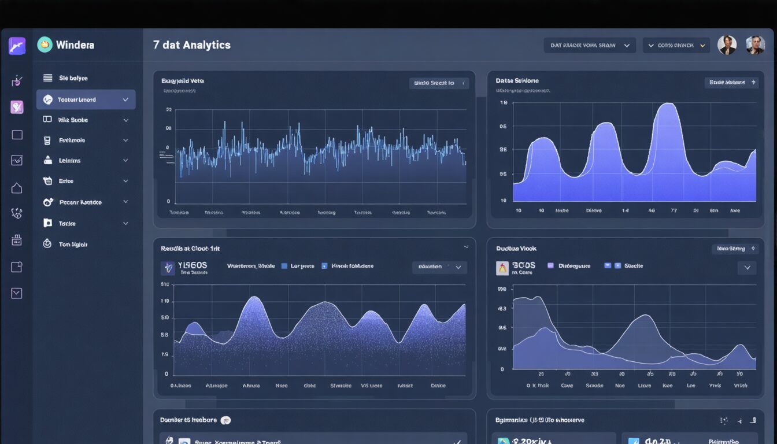Select the highlighted Toctarr Lmord menu item
The width and height of the screenshot is (777, 444).
pyautogui.click(x=86, y=99)
